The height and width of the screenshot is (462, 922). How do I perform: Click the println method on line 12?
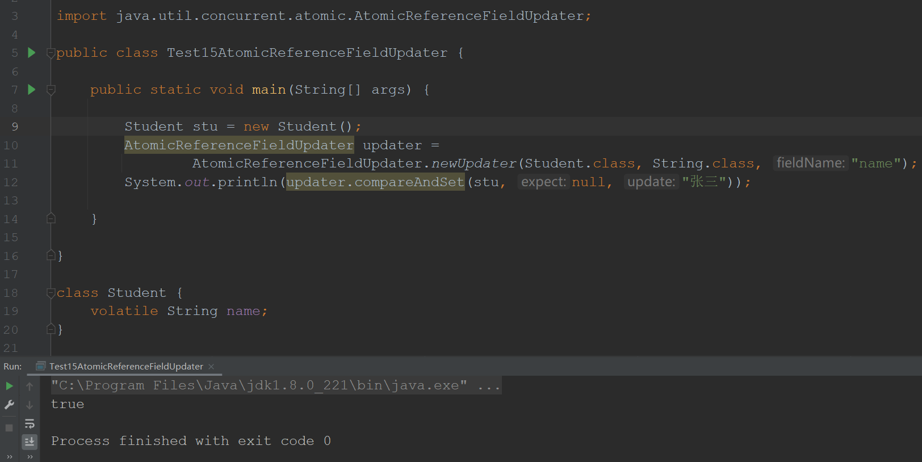[x=248, y=182]
